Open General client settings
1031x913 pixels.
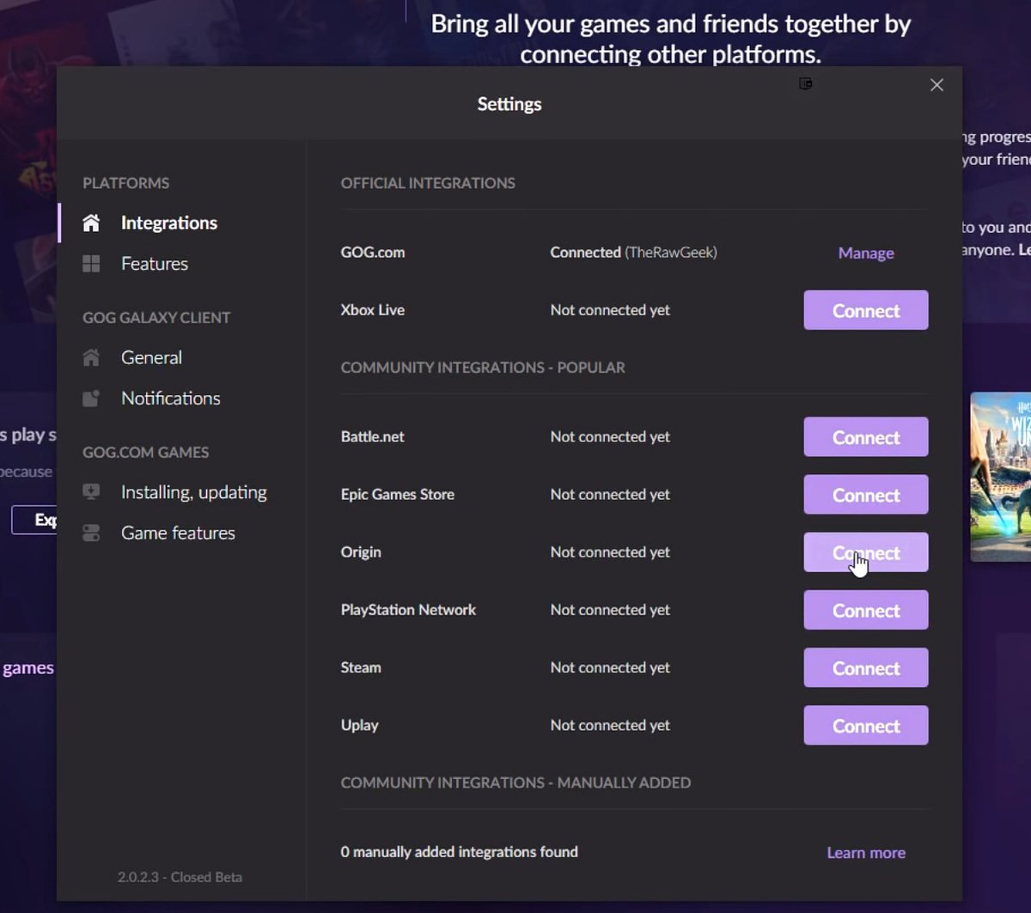pyautogui.click(x=151, y=357)
